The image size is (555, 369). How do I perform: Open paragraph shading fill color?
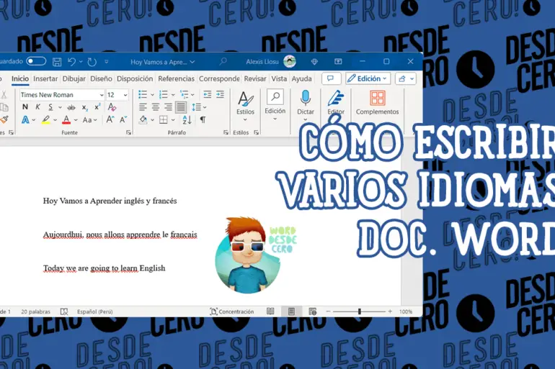[143, 119]
